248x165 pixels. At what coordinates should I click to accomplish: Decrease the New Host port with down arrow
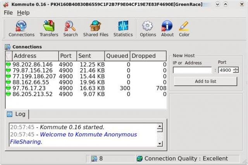pos(236,72)
